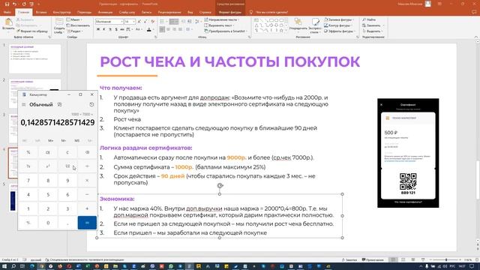Collapse the ribbon using the chevron
The height and width of the screenshot is (270, 480).
(475, 37)
